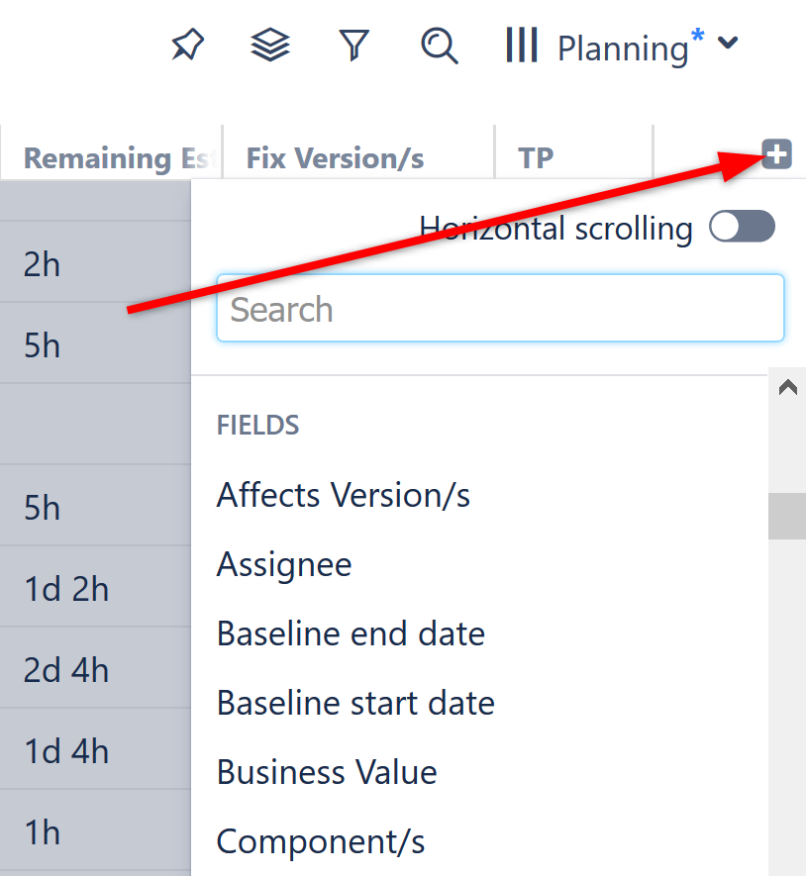Viewport: 806px width, 876px height.
Task: Click the plus icon to add a column
Action: click(776, 154)
